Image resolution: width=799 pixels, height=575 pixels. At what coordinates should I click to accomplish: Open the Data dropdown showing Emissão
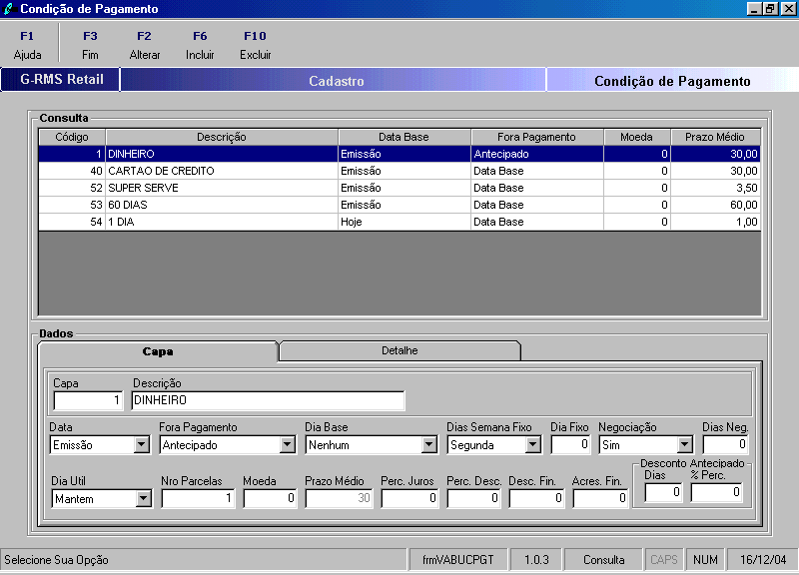[141, 445]
